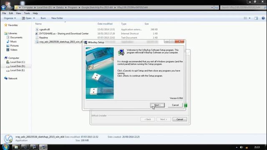Open the Help menu
Image resolution: width=267 pixels, height=150 pixels.
coord(35,13)
